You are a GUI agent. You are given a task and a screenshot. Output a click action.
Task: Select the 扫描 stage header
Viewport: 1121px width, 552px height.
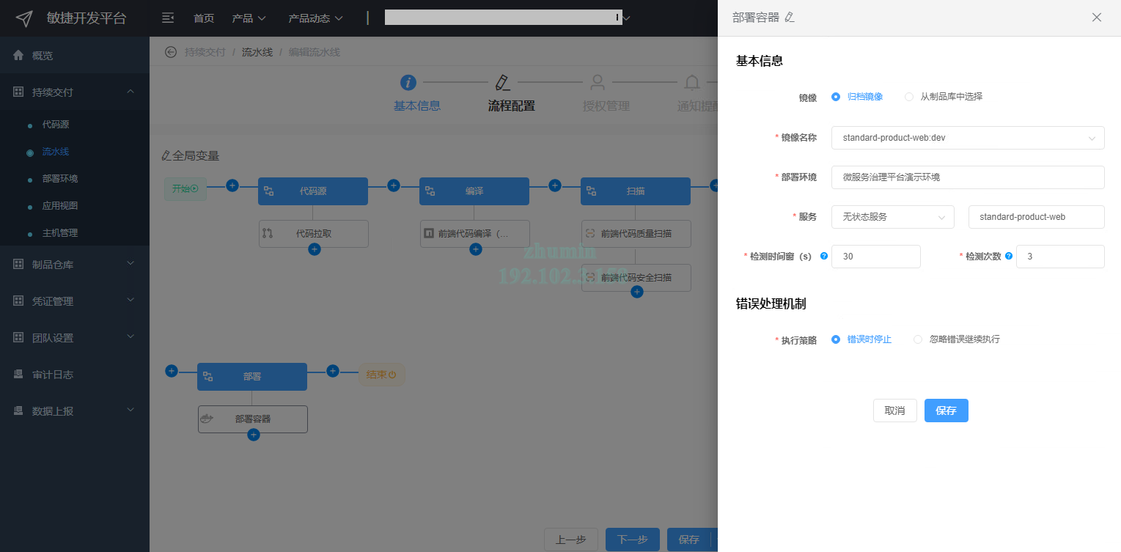click(636, 191)
